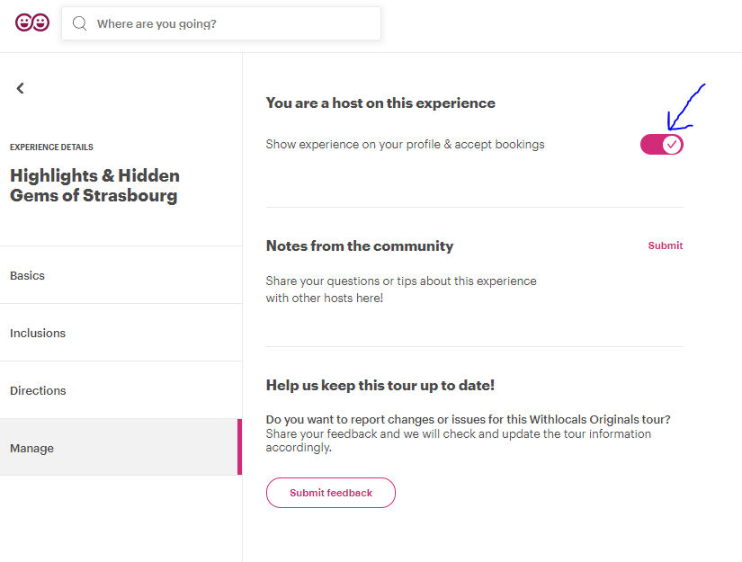This screenshot has width=742, height=562.
Task: Click "Show experience on your profile" label text
Action: pos(353,144)
